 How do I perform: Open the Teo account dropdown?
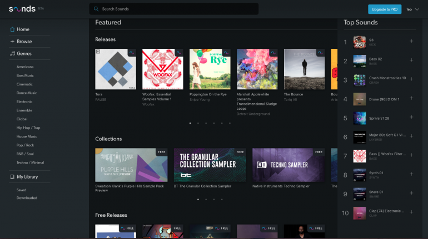pos(412,9)
